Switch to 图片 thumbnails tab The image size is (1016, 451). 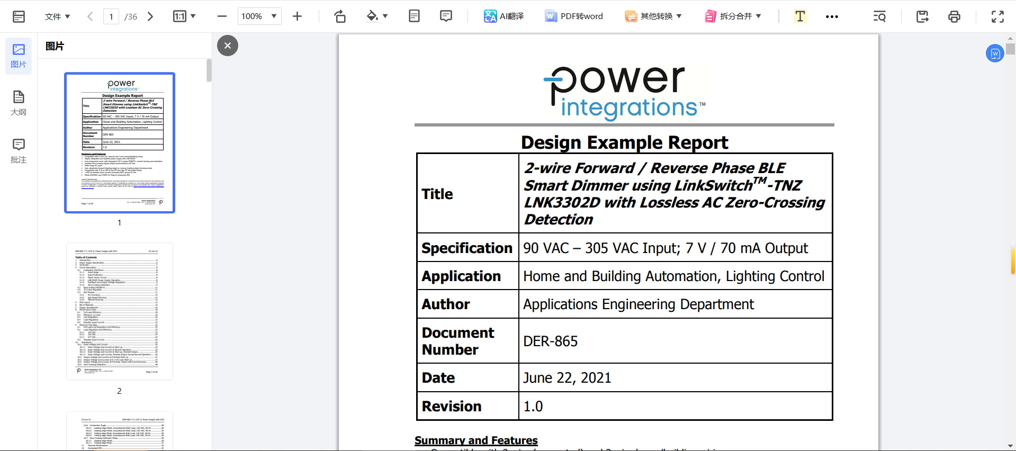coord(19,56)
